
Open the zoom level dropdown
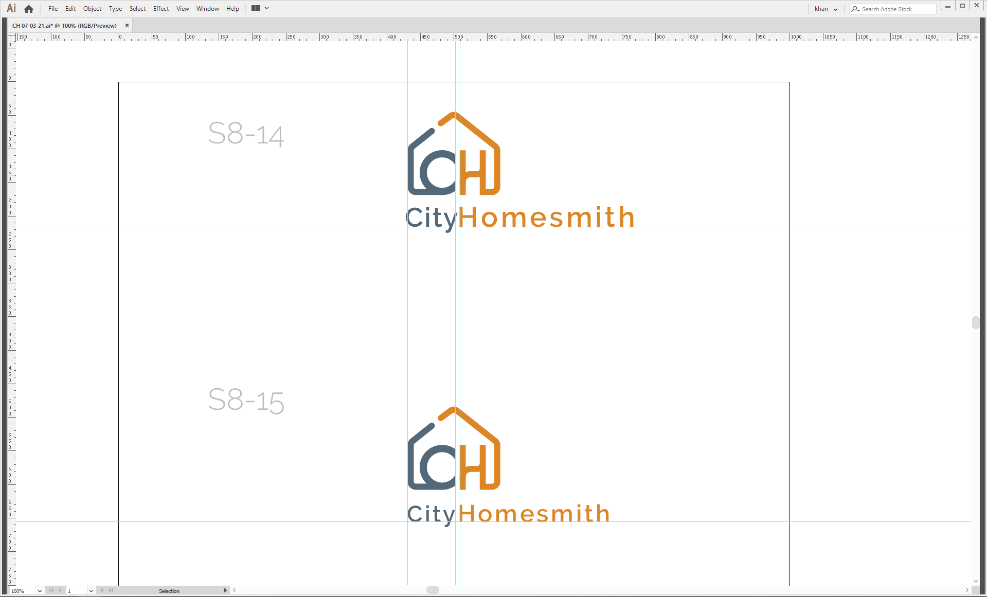(x=40, y=591)
